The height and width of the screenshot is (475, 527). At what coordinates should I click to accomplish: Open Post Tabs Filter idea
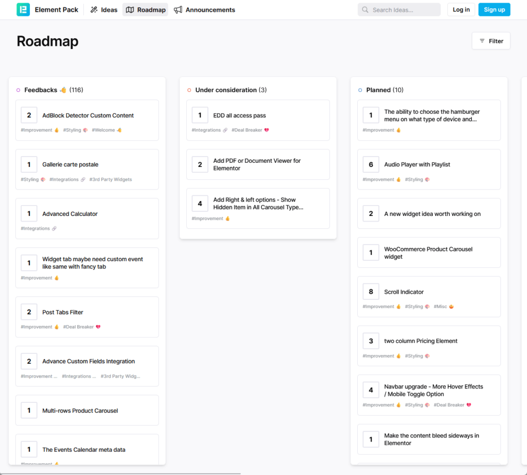coord(62,312)
